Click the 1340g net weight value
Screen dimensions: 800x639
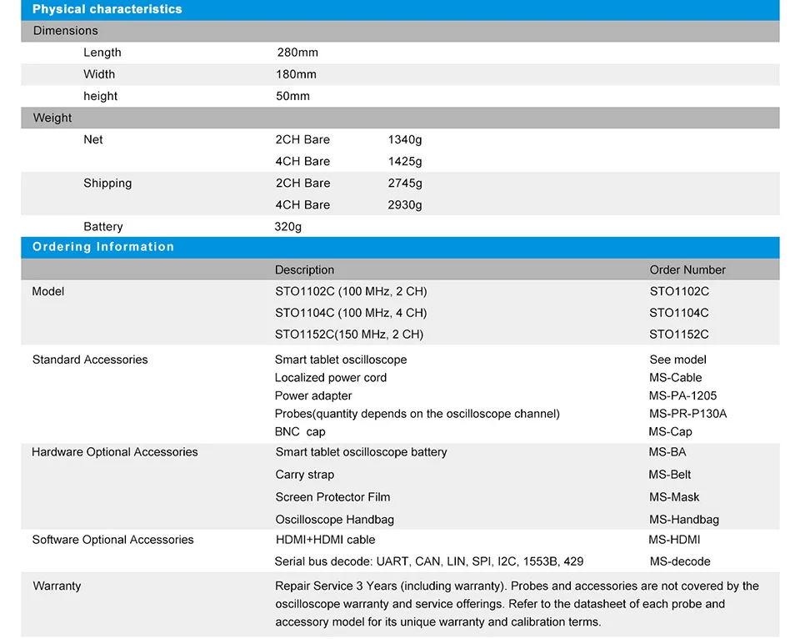[405, 140]
